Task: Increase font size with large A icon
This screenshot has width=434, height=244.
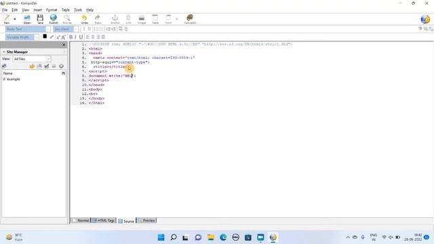Action: pyautogui.click(x=63, y=37)
